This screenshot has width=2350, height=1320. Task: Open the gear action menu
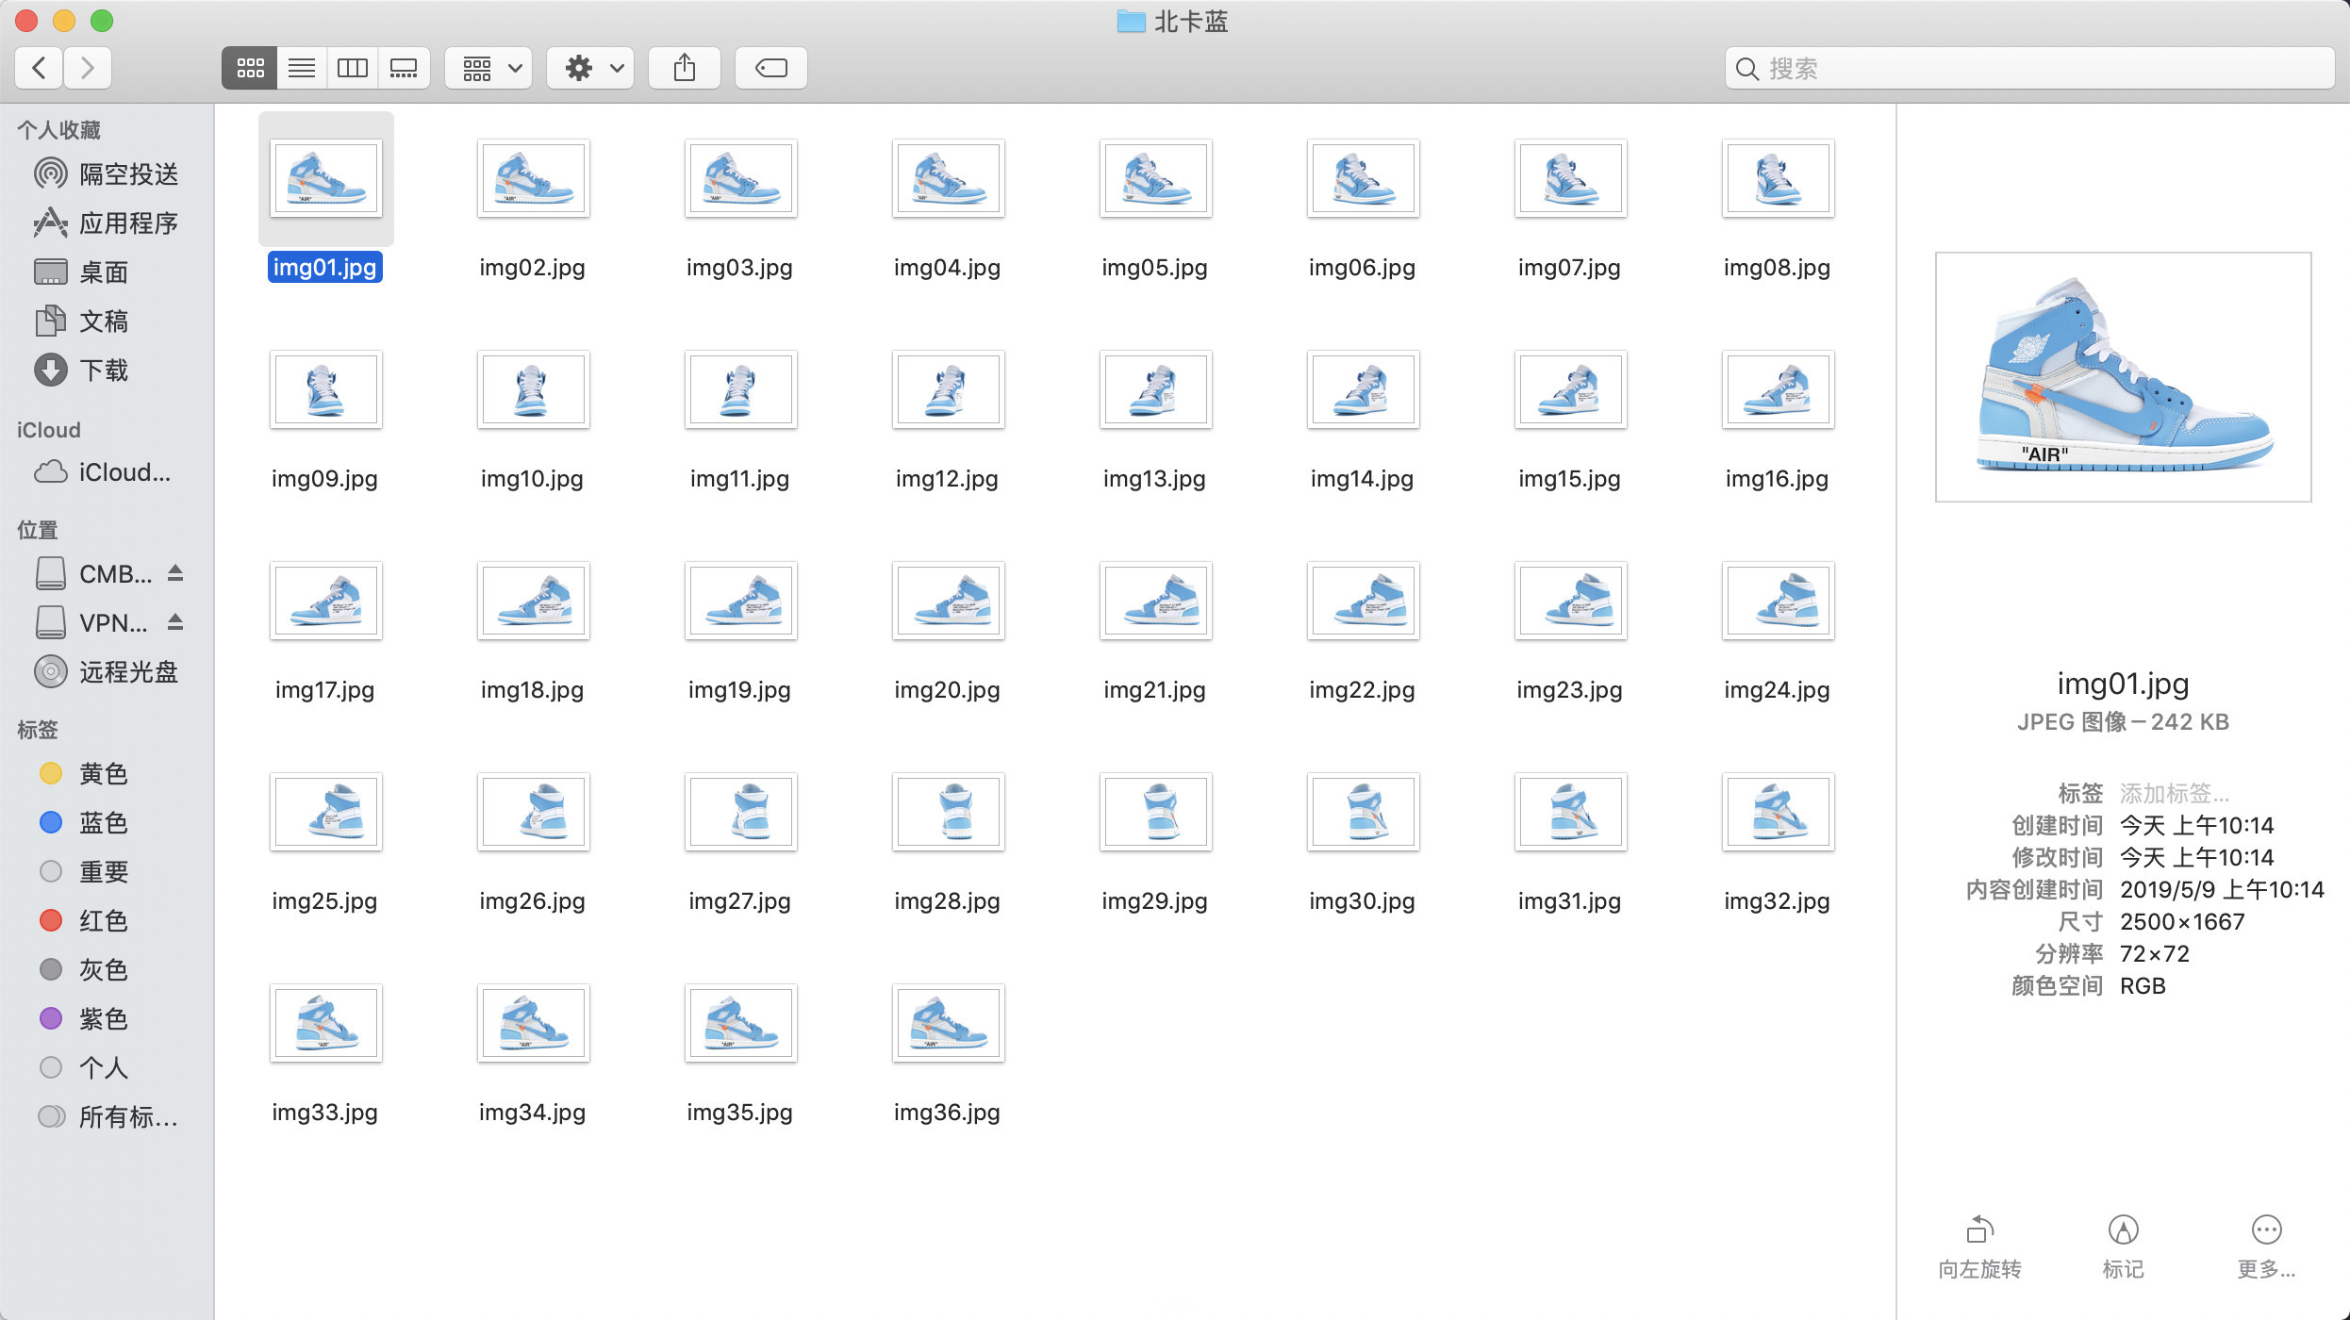(x=590, y=68)
